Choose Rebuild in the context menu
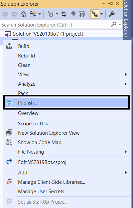The height and width of the screenshot is (208, 133). click(26, 56)
